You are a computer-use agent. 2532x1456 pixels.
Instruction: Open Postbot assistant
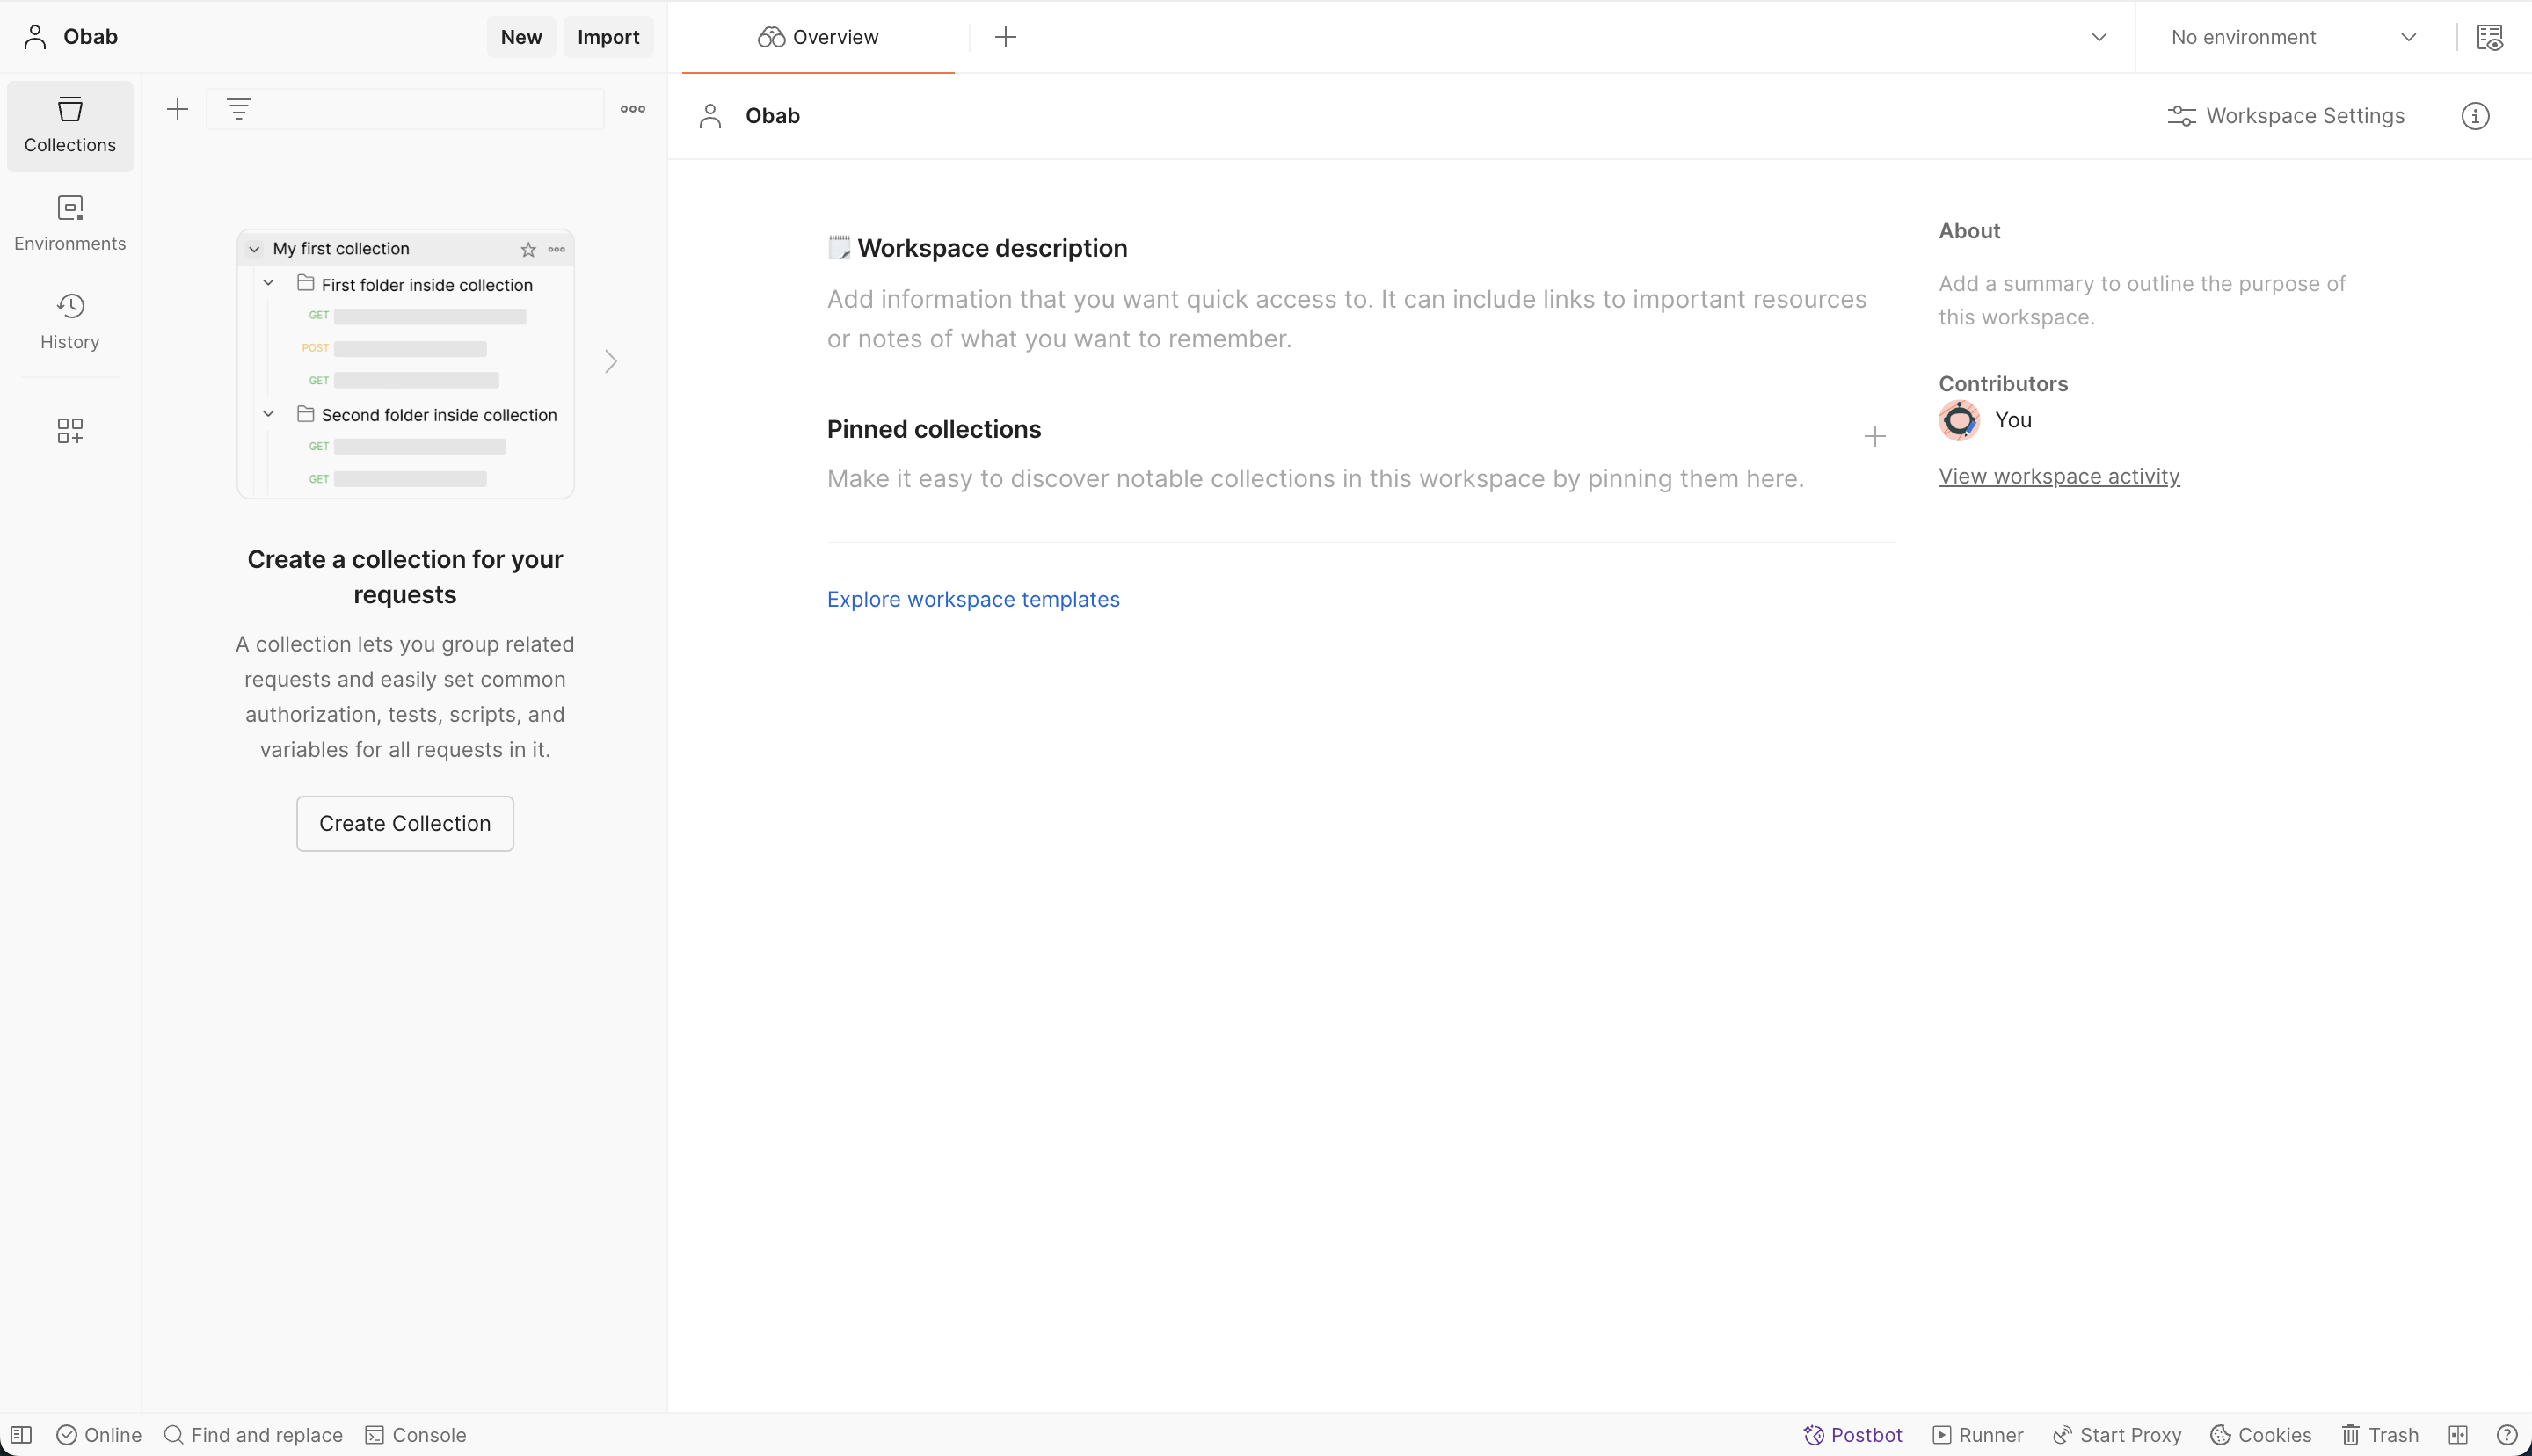pyautogui.click(x=1852, y=1435)
